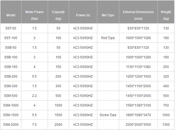Viewport: 175px width, 130px height.
Task: Select dimensions 2000*2000*3500 cell
Action: [x=138, y=125]
